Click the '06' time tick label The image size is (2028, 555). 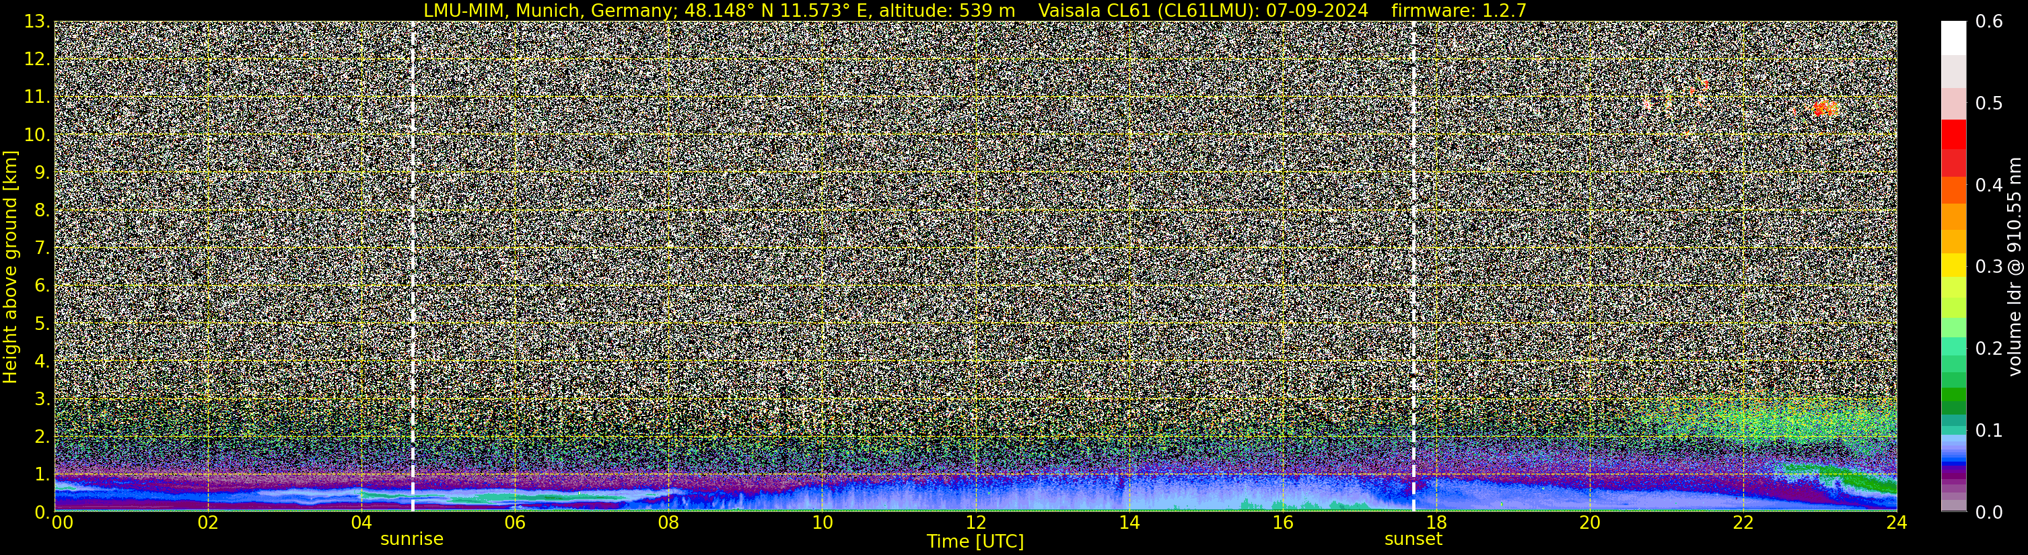pyautogui.click(x=515, y=523)
